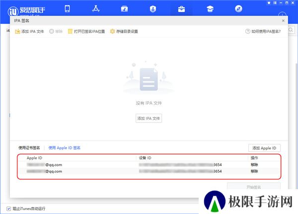Screen dimensions: 298x214
Task: Open the toolbox briefcase tab icon
Action: pos(181,9)
